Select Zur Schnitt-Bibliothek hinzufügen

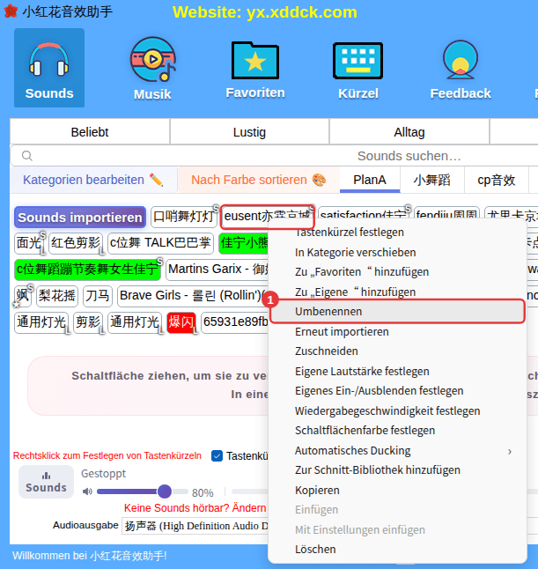[378, 470]
